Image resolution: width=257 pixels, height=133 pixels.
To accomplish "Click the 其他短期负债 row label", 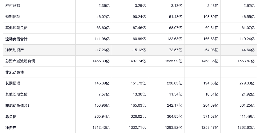I will point(16,28).
